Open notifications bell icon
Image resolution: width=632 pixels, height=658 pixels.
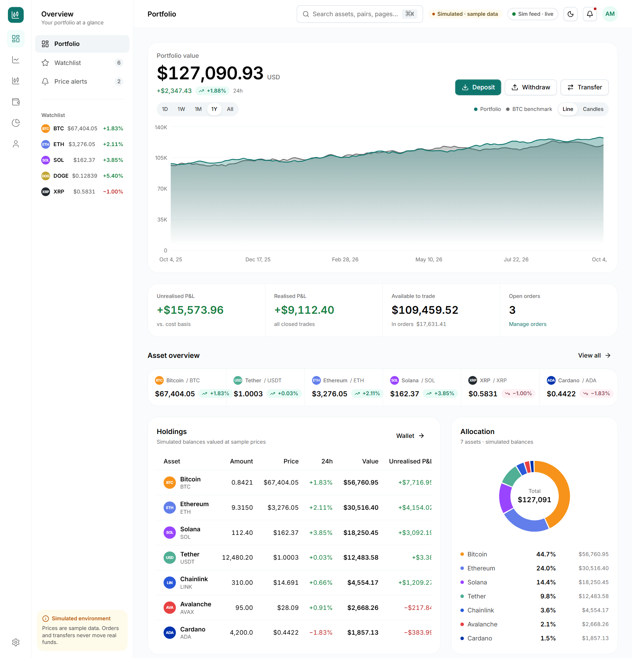click(x=590, y=14)
